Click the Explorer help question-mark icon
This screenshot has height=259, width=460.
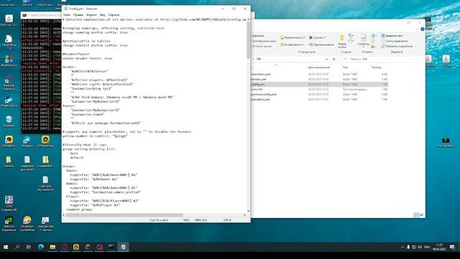click(x=423, y=29)
